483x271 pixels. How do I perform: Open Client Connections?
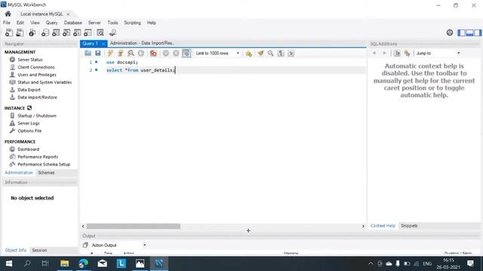(36, 67)
